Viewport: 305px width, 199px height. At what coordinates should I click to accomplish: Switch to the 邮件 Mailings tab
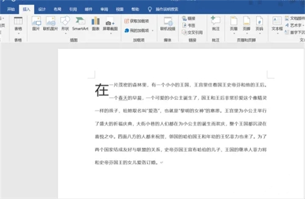coord(88,9)
